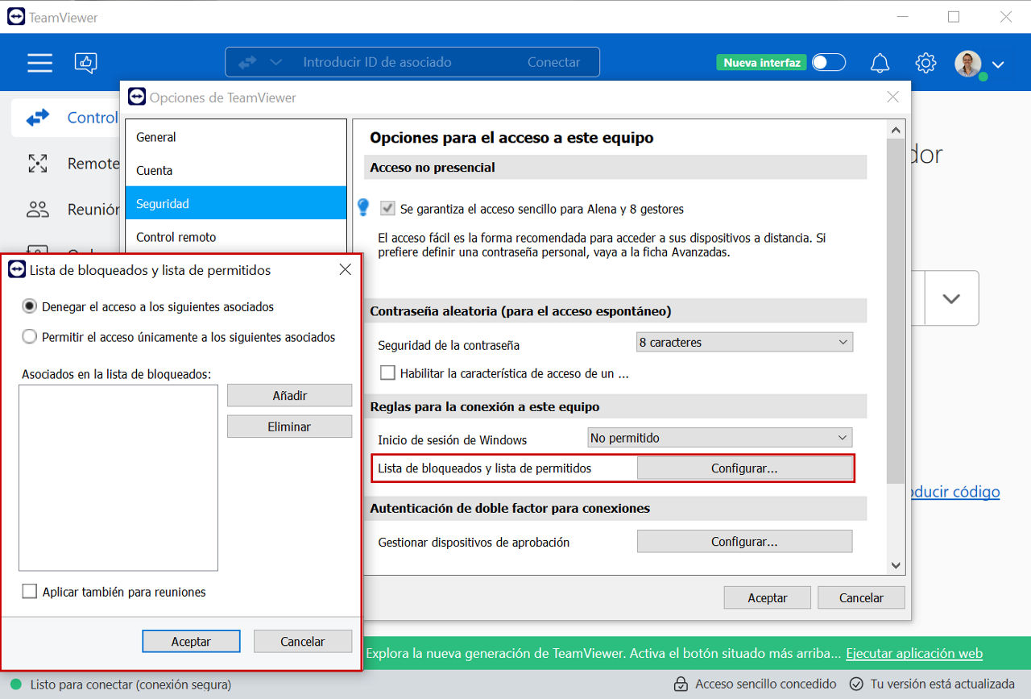Viewport: 1031px width, 699px height.
Task: Select the Seguridad options category
Action: [235, 203]
